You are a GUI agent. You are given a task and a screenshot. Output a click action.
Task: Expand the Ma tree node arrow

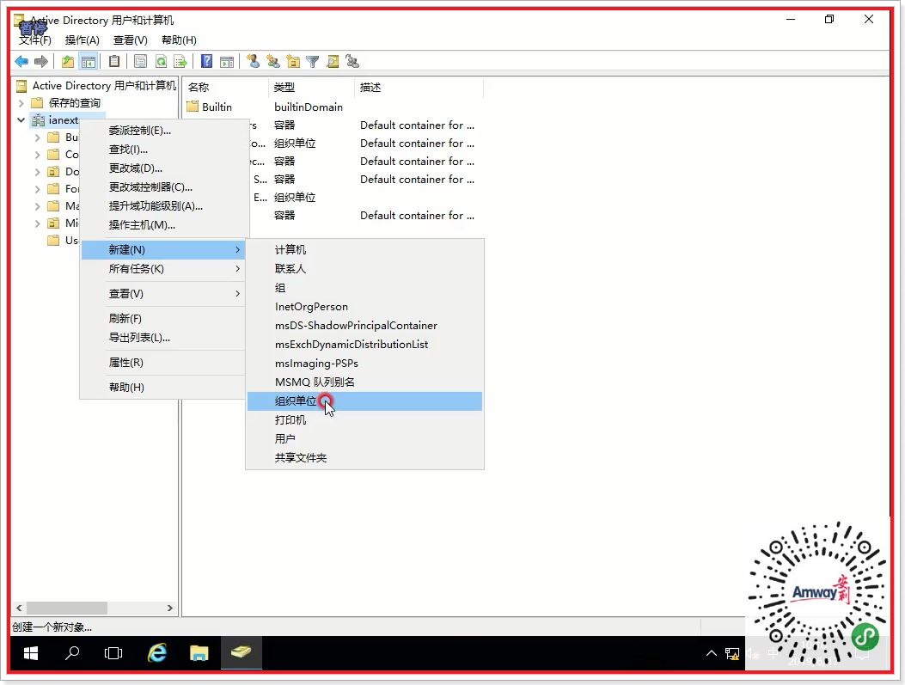click(x=38, y=206)
